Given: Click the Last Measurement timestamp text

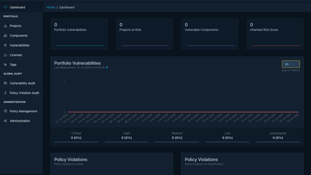Looking at the screenshot, I should pyautogui.click(x=79, y=68).
